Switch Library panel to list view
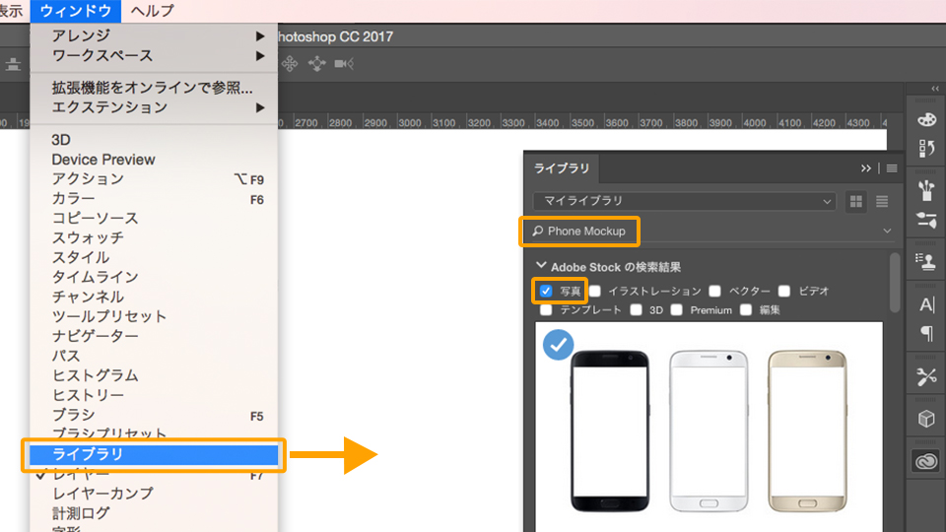This screenshot has height=532, width=946. coord(882,201)
